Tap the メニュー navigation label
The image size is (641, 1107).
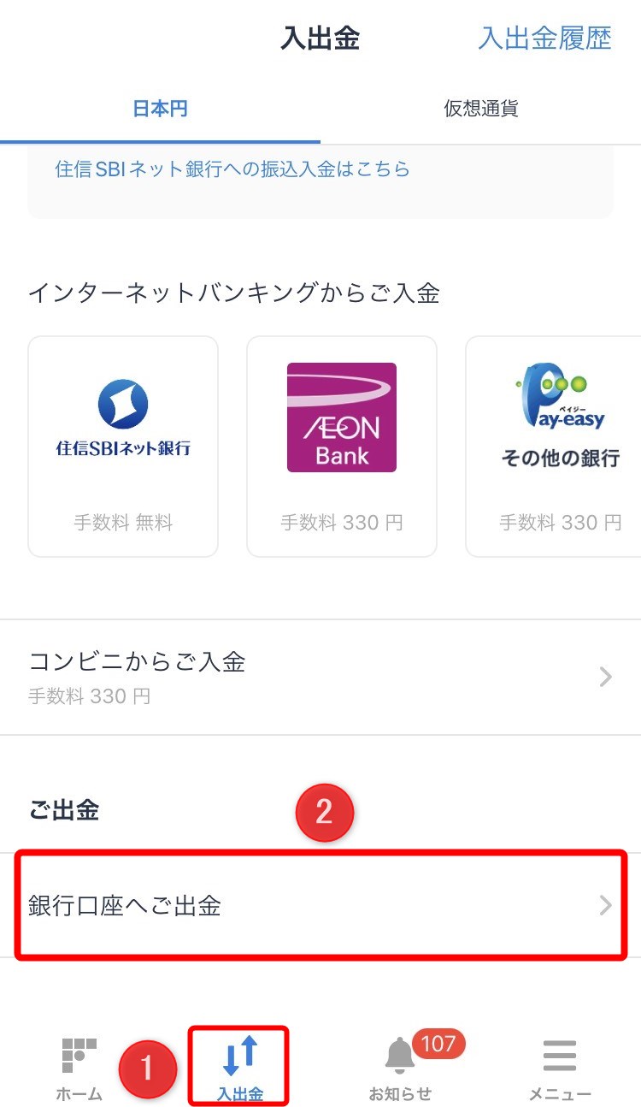tap(560, 1092)
